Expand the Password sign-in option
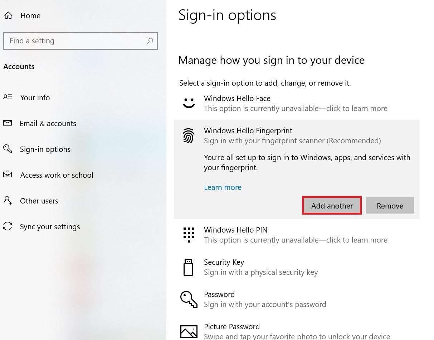Image resolution: width=434 pixels, height=340 pixels. (x=265, y=299)
